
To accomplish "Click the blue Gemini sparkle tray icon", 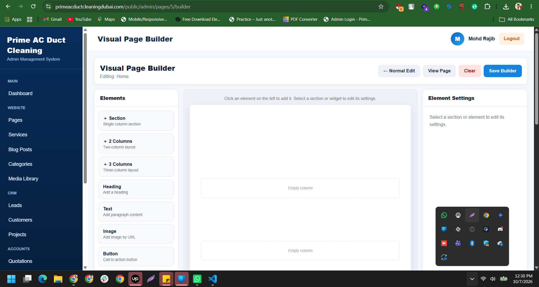I will pos(500,215).
